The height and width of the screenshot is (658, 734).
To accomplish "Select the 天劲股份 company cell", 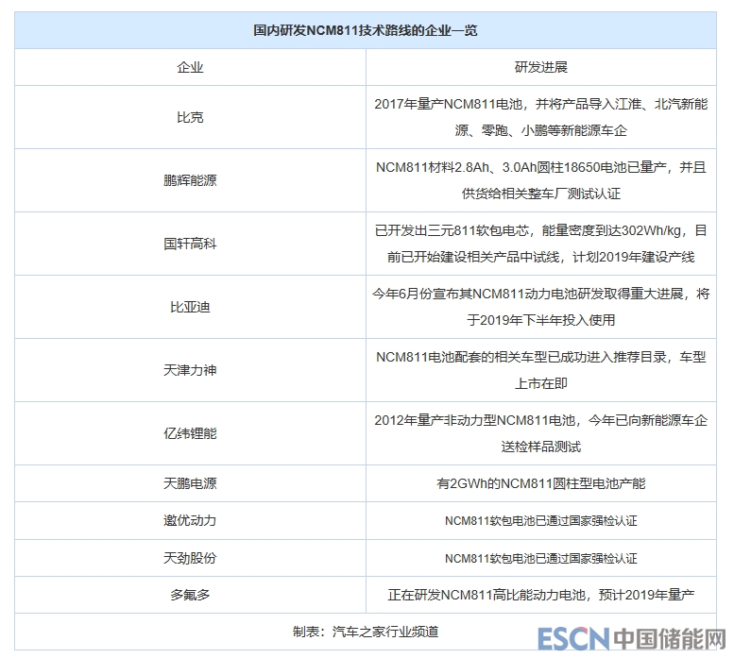I will pyautogui.click(x=190, y=558).
